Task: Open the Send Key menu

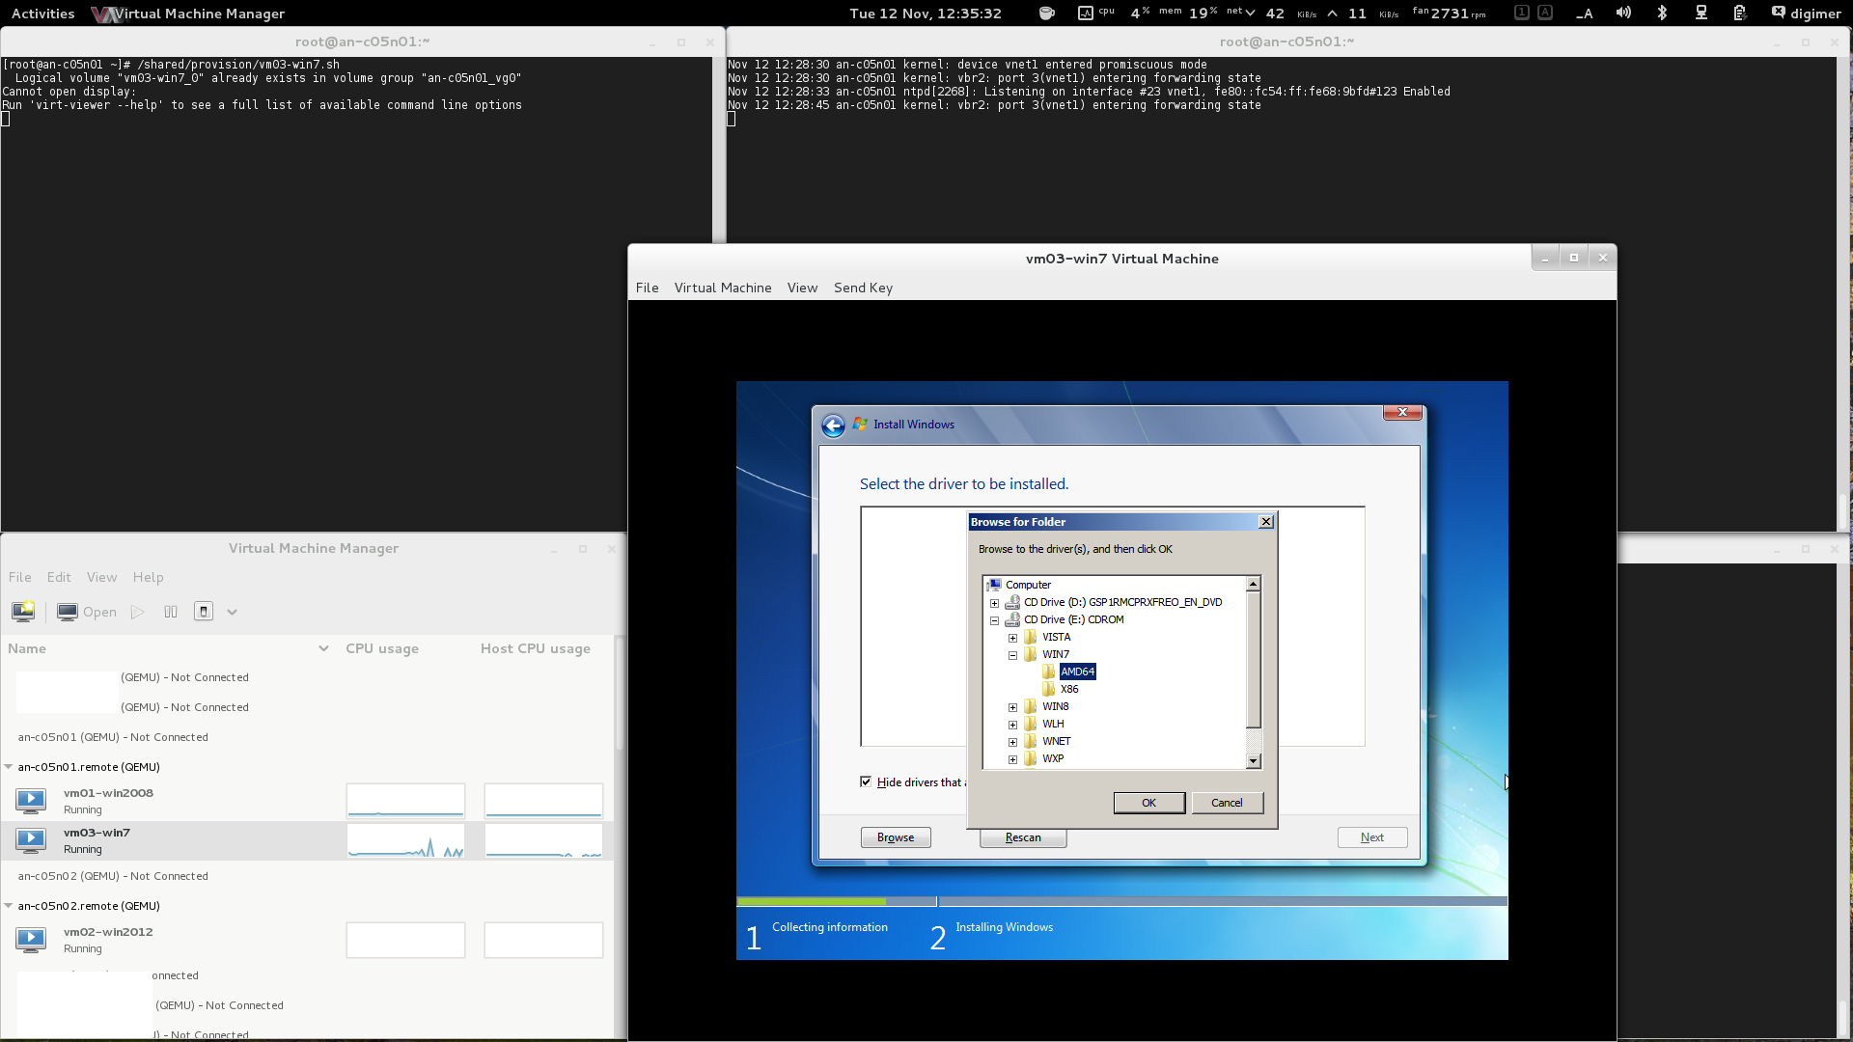Action: (x=863, y=288)
